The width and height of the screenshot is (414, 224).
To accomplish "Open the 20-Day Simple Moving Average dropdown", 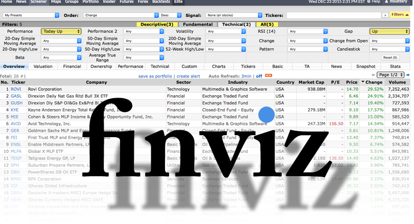I will tap(61, 41).
